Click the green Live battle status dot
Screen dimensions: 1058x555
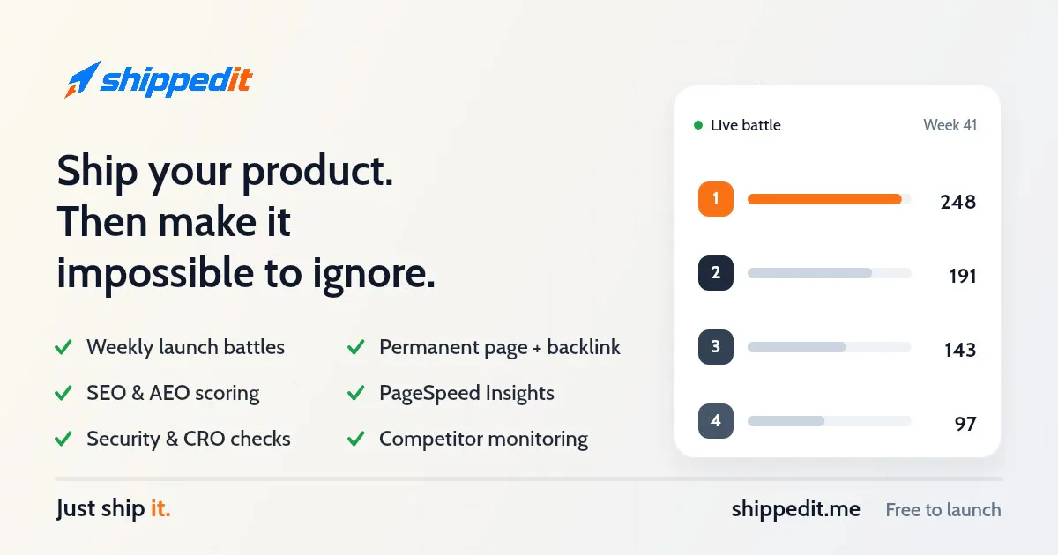coord(698,125)
